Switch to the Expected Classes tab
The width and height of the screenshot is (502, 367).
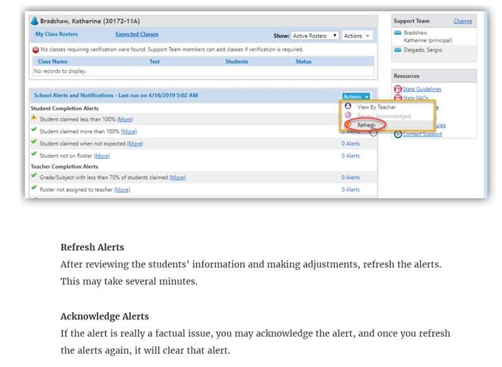[x=137, y=35]
